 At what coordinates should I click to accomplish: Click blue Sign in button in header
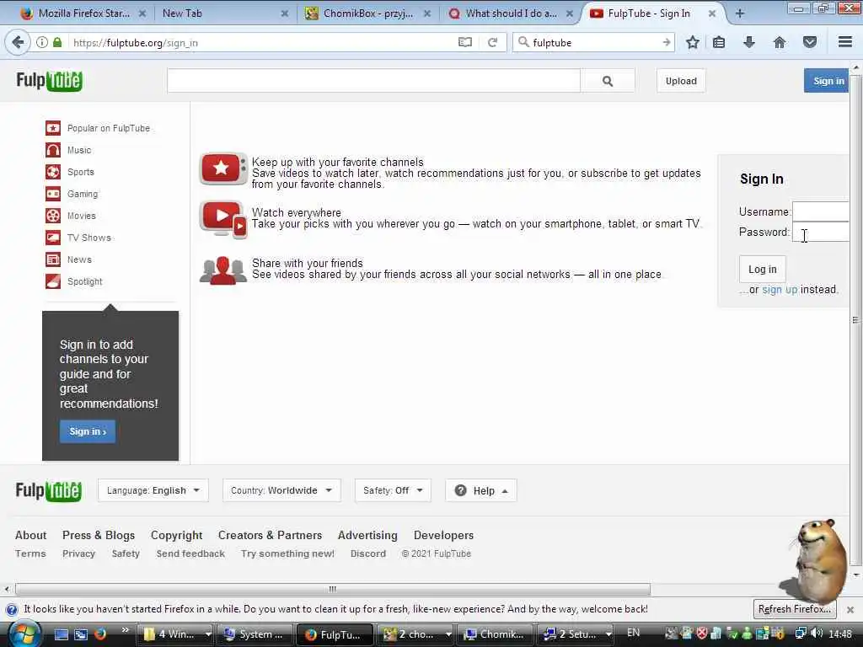[x=827, y=81]
